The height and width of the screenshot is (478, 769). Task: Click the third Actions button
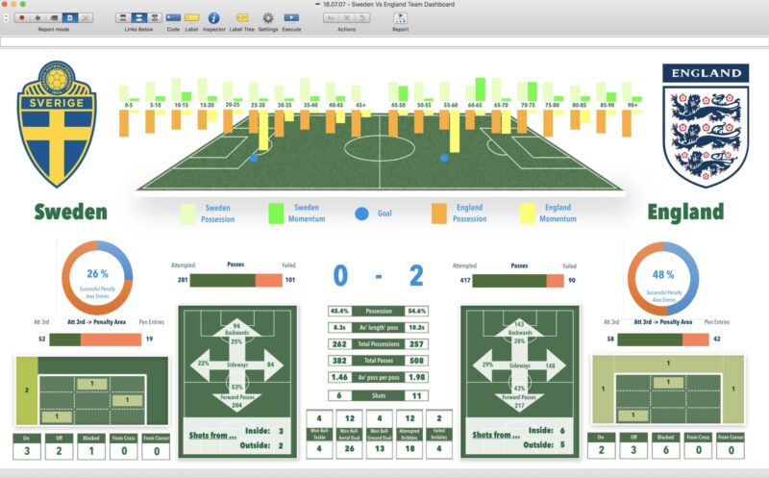click(362, 17)
